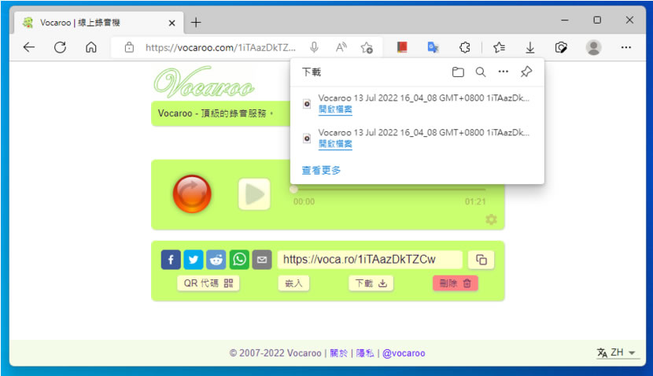Open the second download's 開啟檔案 link
Screen dimensions: 653x376
pyautogui.click(x=335, y=144)
